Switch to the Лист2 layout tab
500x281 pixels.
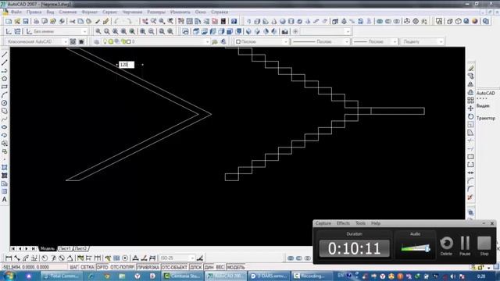pyautogui.click(x=80, y=248)
